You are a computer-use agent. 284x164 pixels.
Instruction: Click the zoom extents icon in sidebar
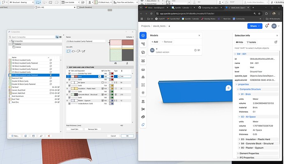143,85
